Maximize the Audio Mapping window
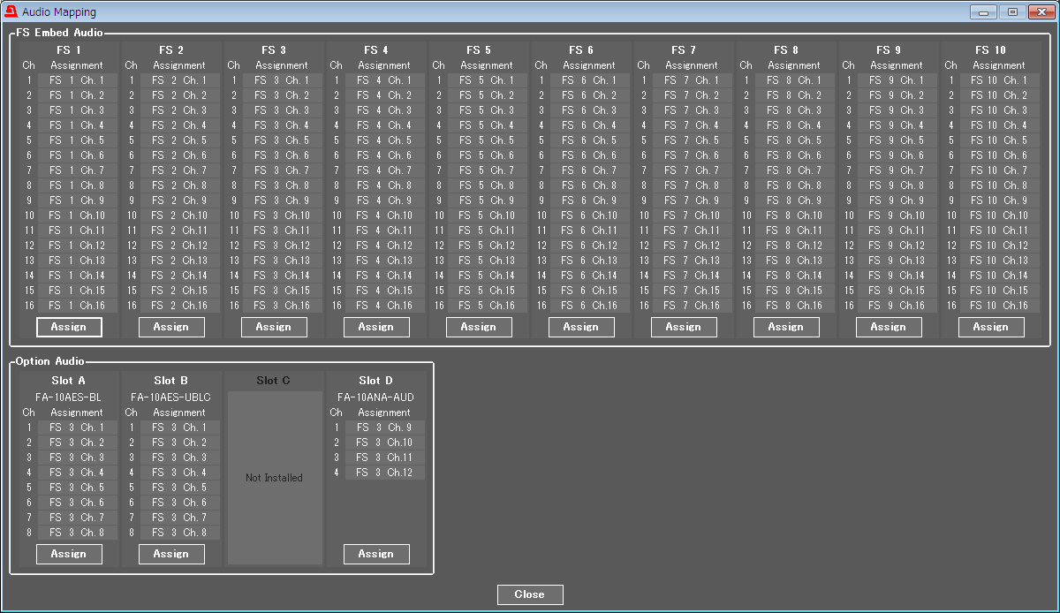 pos(1012,12)
